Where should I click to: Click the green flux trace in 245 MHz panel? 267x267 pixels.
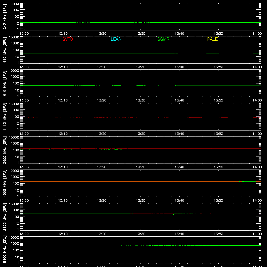pos(141,22)
